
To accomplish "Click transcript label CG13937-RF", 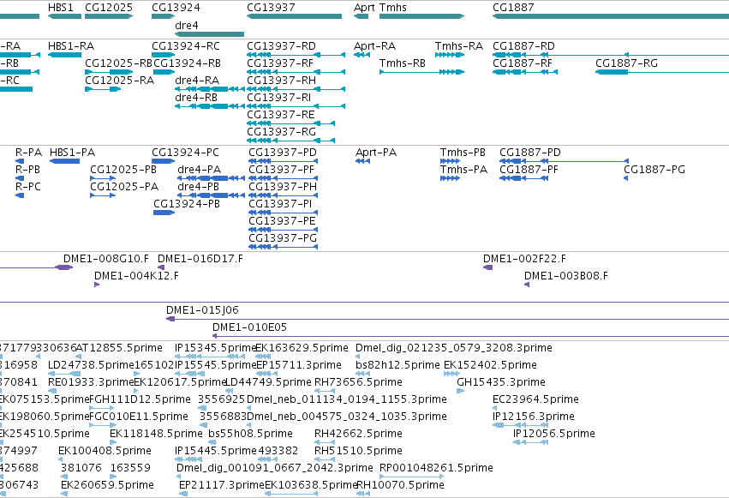I will (x=280, y=63).
